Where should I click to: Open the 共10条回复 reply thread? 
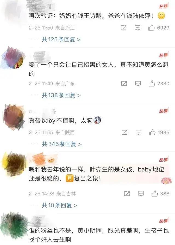tap(59, 205)
